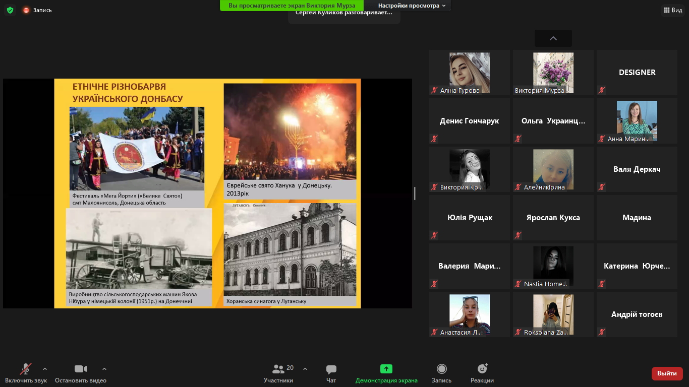
Task: Click muted mic icon on Аліна Гурова tile
Action: pos(434,90)
